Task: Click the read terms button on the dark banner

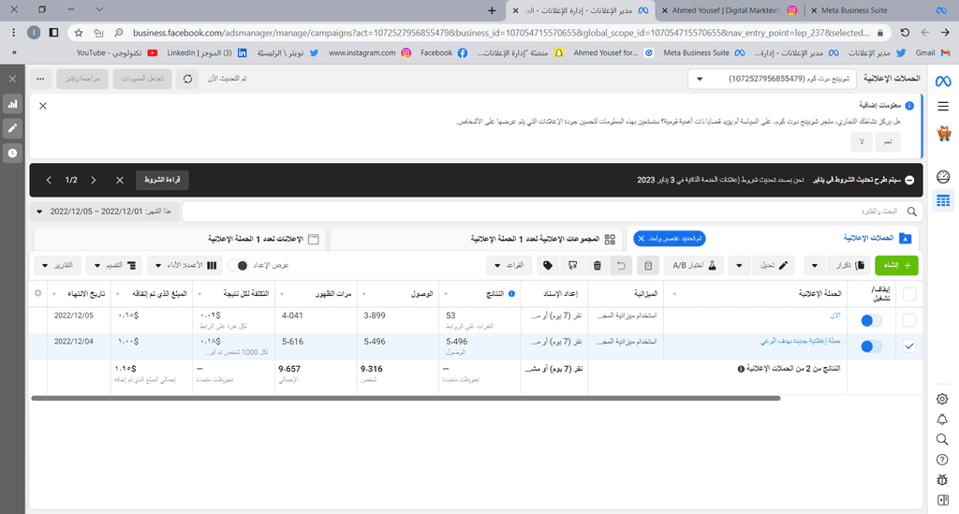Action: point(162,180)
